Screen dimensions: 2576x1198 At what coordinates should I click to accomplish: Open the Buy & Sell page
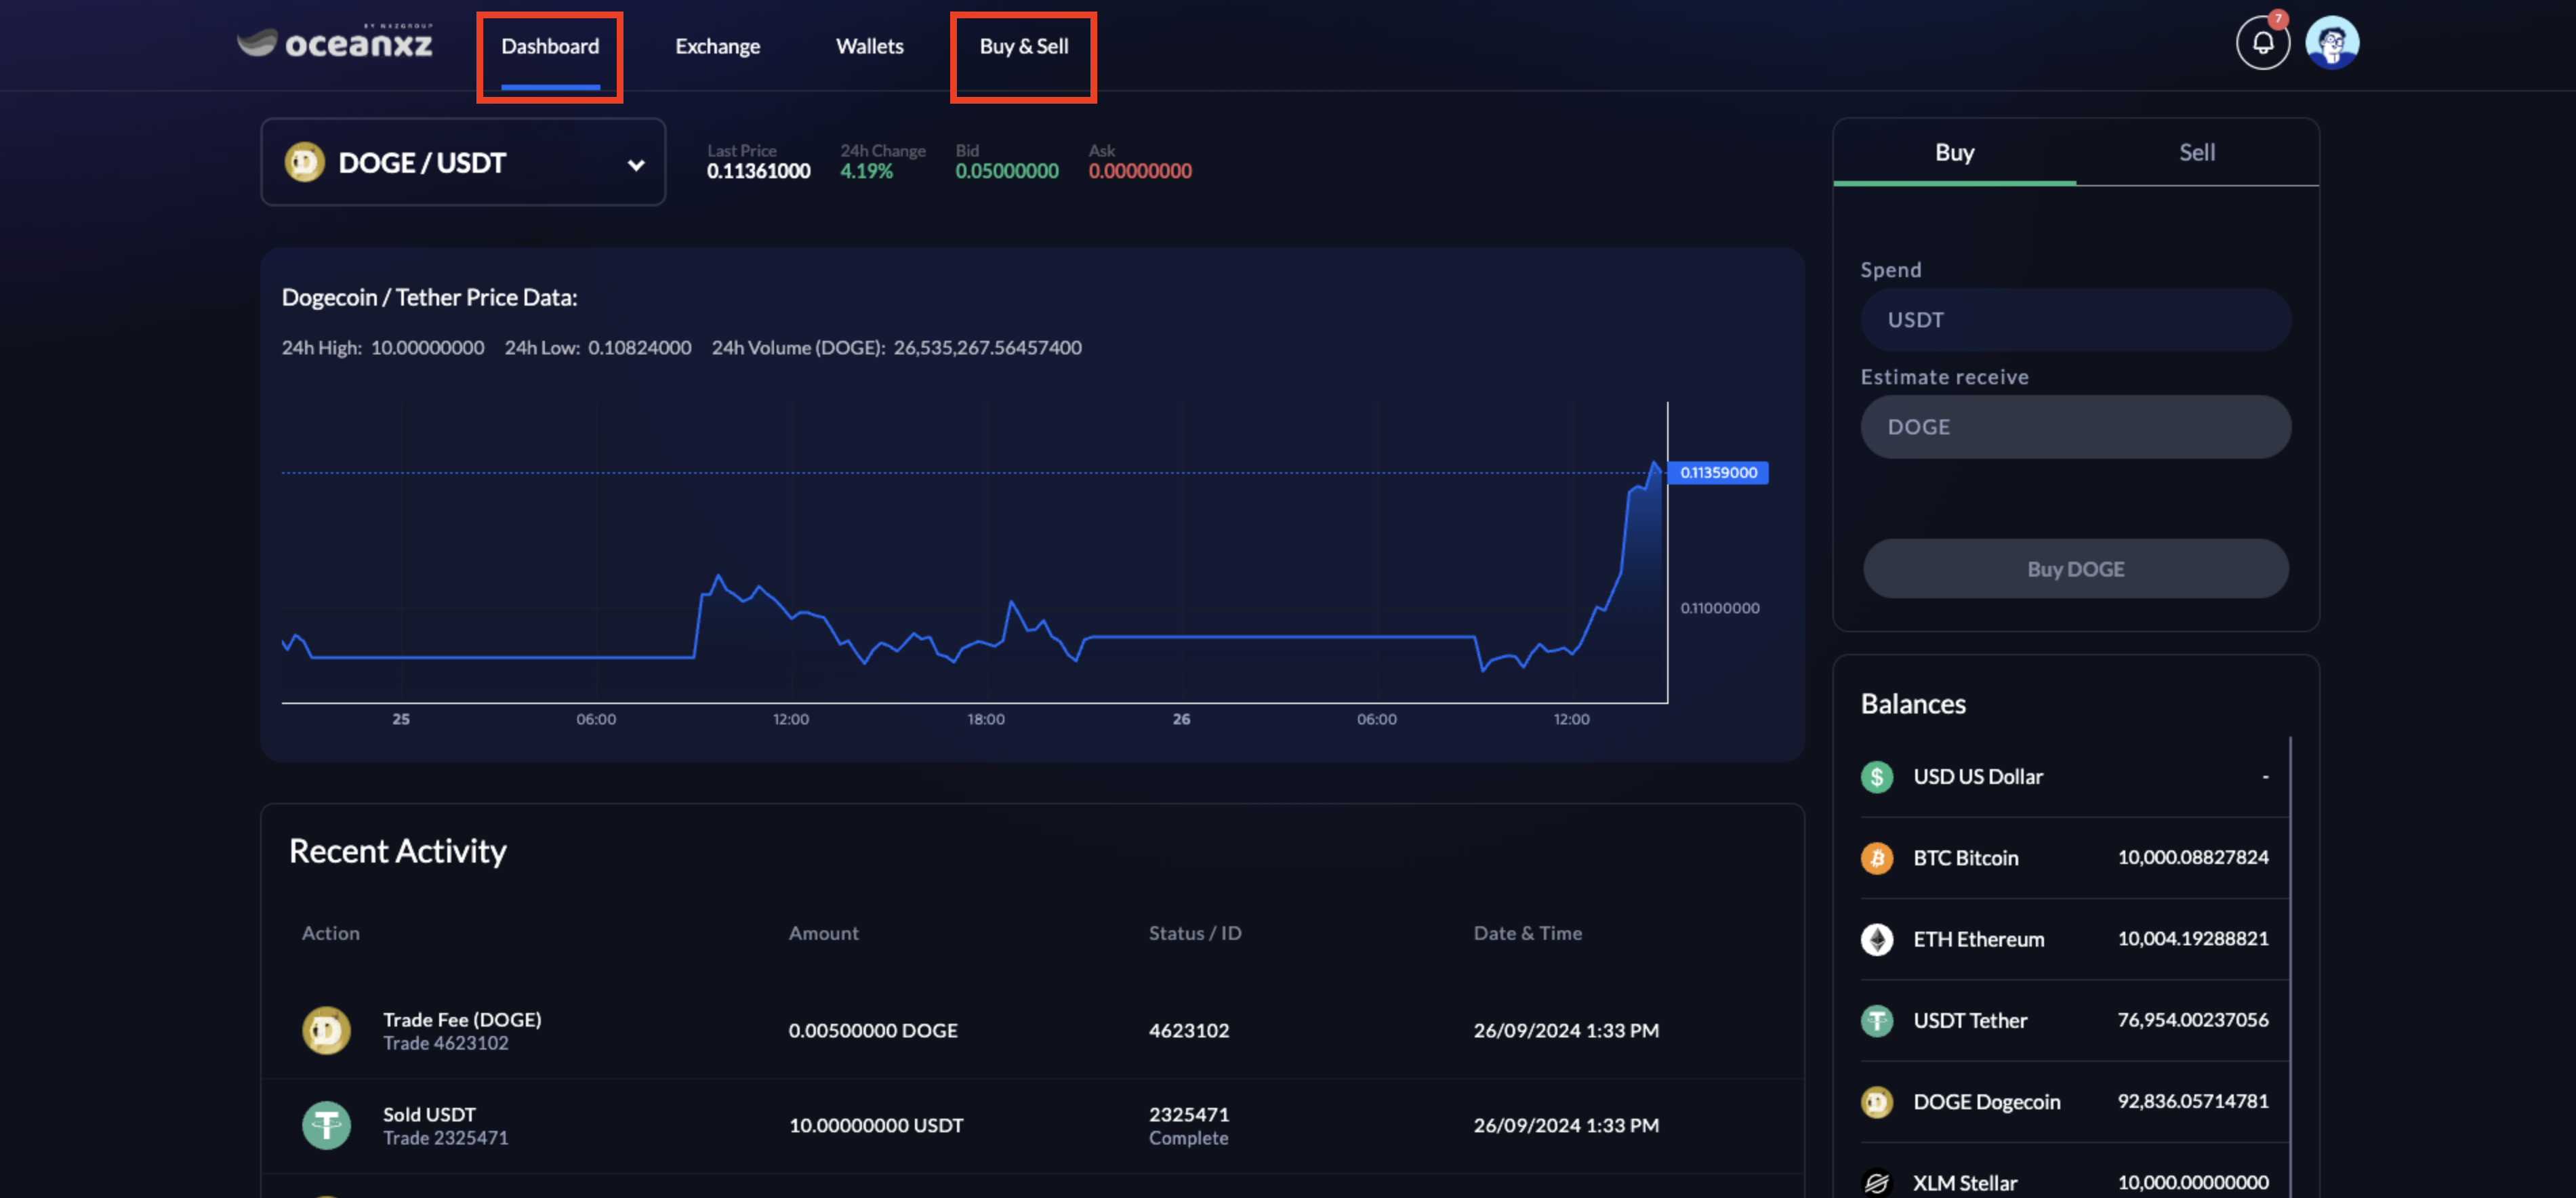click(1023, 46)
